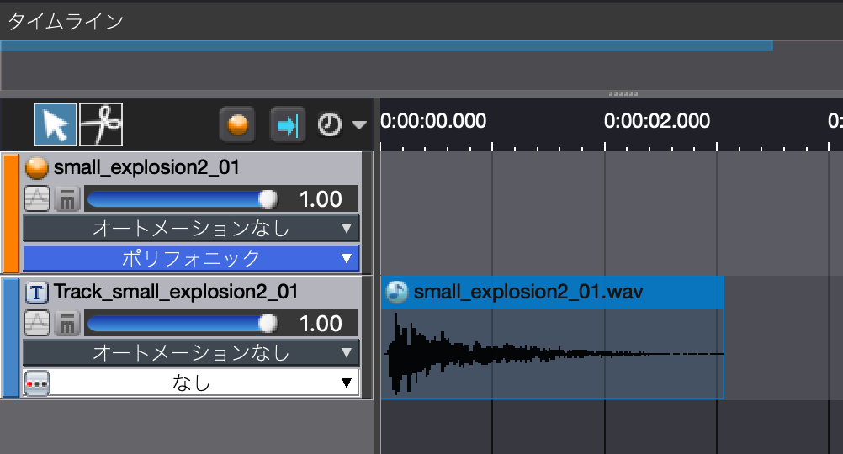The image size is (843, 454).
Task: Click the 1.00 volume value of Track_small_explosion2_01
Action: click(321, 324)
